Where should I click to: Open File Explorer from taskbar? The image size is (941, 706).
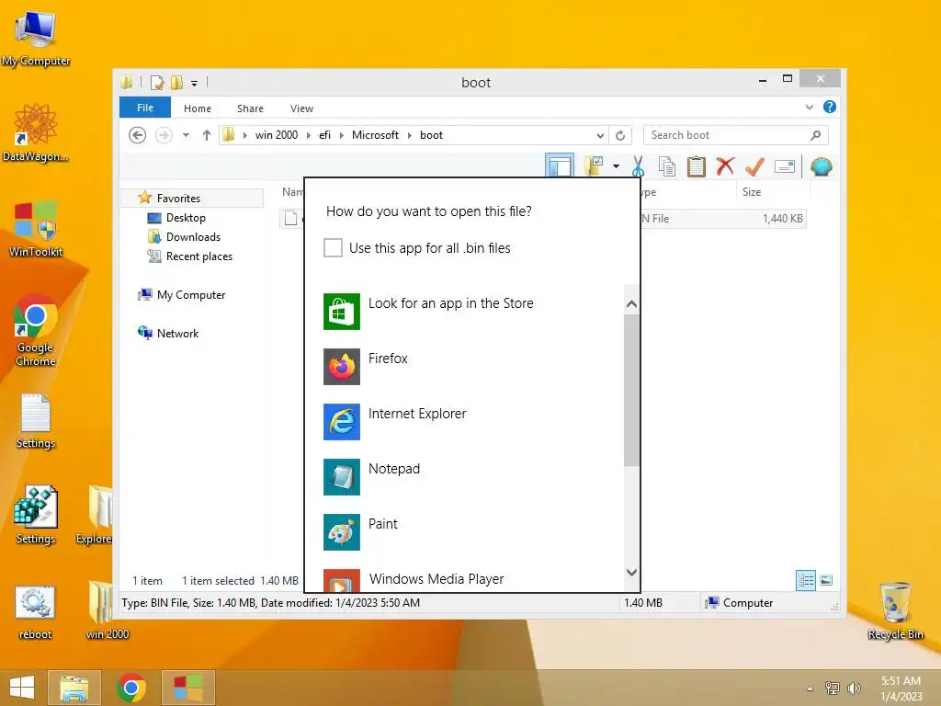click(x=74, y=688)
